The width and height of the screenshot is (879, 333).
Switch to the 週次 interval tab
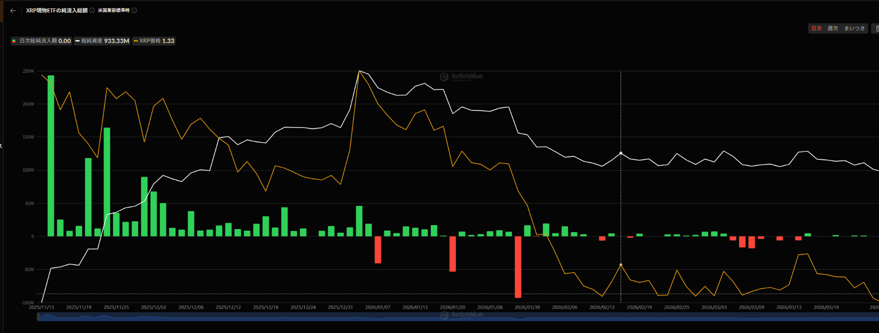click(x=832, y=28)
